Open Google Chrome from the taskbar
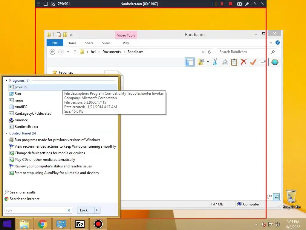Viewport: 306px width, 230px height. pos(42,224)
